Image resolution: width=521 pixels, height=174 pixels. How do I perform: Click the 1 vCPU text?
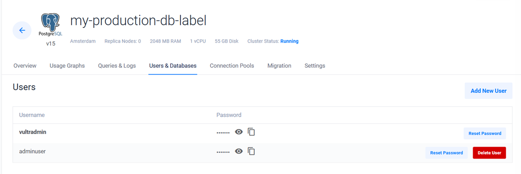coord(198,41)
